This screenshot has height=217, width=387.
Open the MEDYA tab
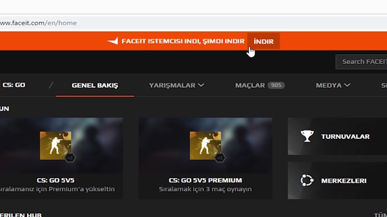[329, 85]
